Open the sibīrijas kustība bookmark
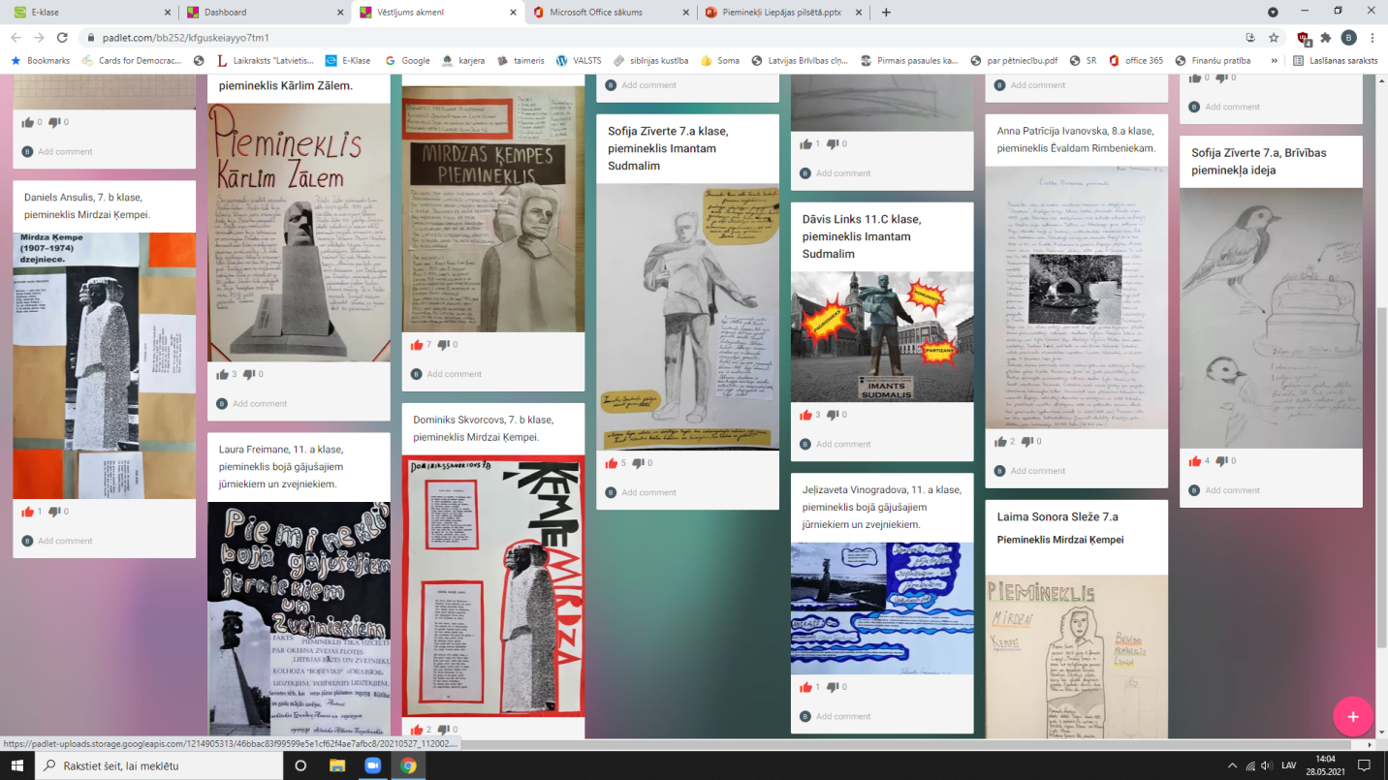1388x780 pixels. [x=650, y=60]
